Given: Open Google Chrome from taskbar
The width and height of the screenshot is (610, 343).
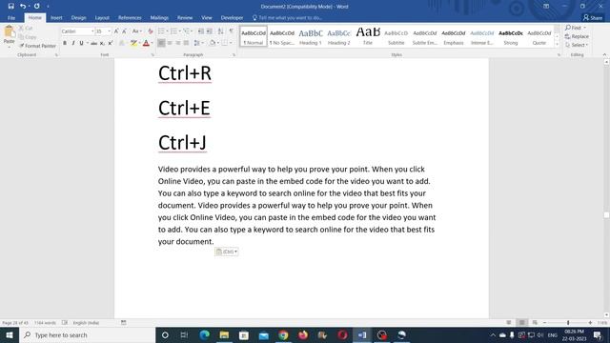Looking at the screenshot, I should 283,334.
